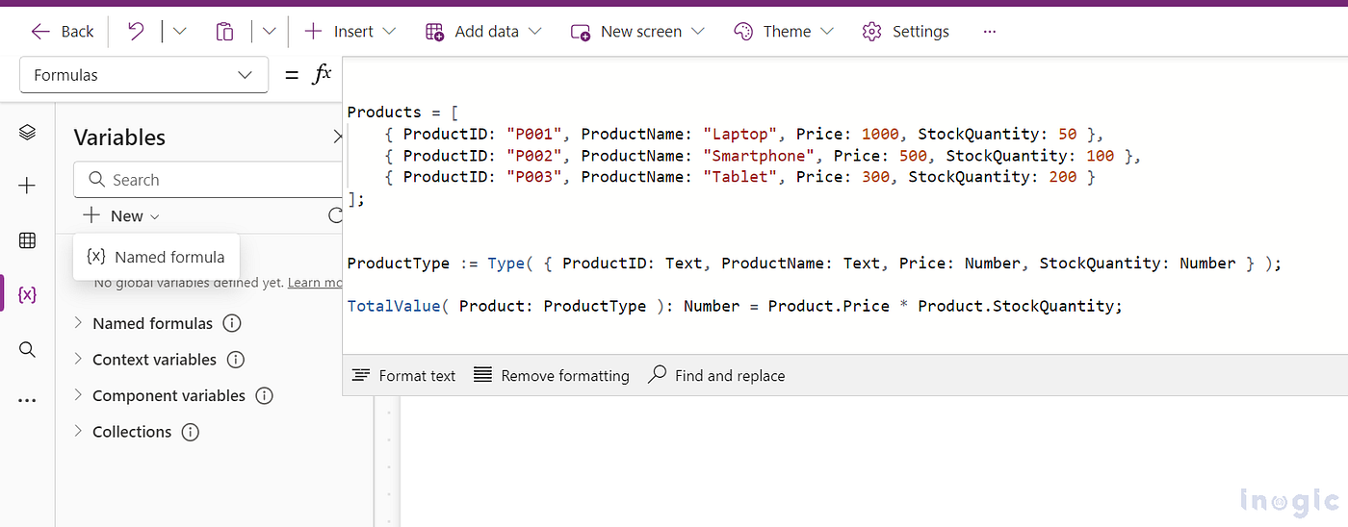Viewport: 1348px width, 527px height.
Task: Click the "P001" value in formula
Action: click(x=534, y=134)
